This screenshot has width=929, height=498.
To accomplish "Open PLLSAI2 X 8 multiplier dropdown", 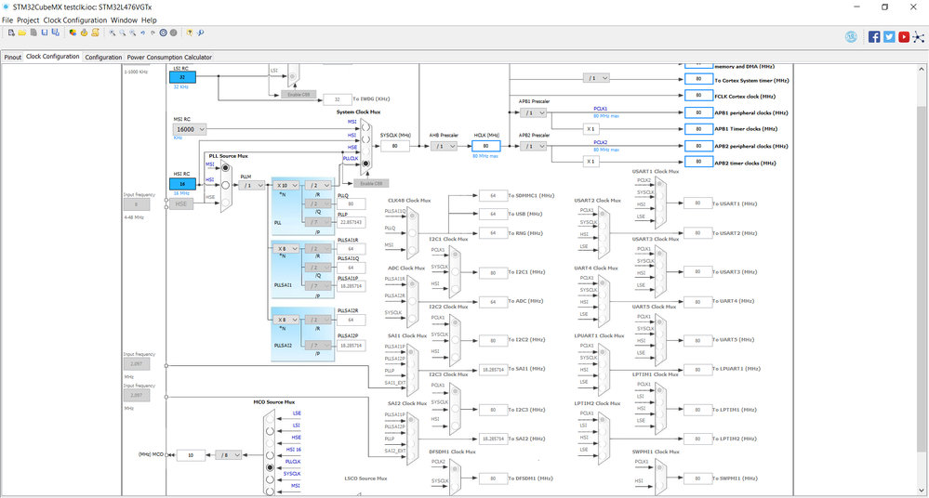I will click(x=286, y=320).
